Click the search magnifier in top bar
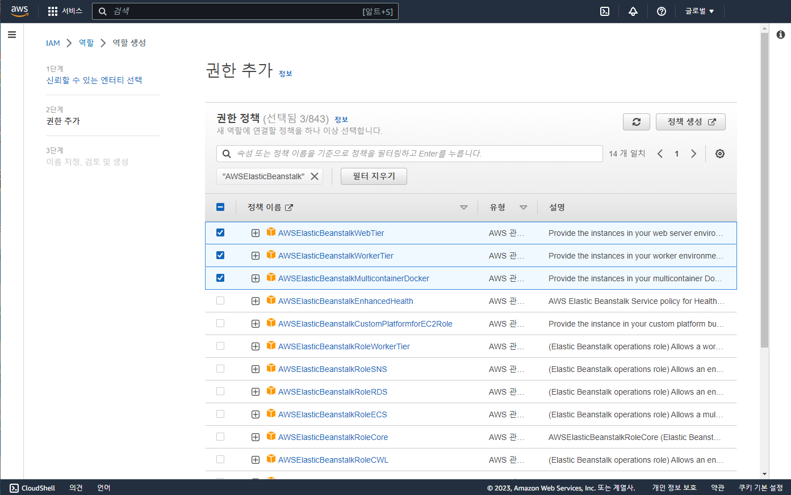Screen dimensions: 791x495 pyautogui.click(x=103, y=11)
